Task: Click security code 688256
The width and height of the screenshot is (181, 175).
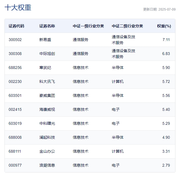Action: point(15,68)
